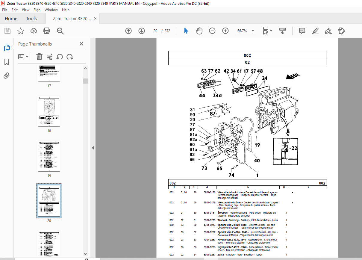The width and height of the screenshot is (362, 260).
Task: Add a comment with the speech bubble tool
Action: click(x=302, y=31)
